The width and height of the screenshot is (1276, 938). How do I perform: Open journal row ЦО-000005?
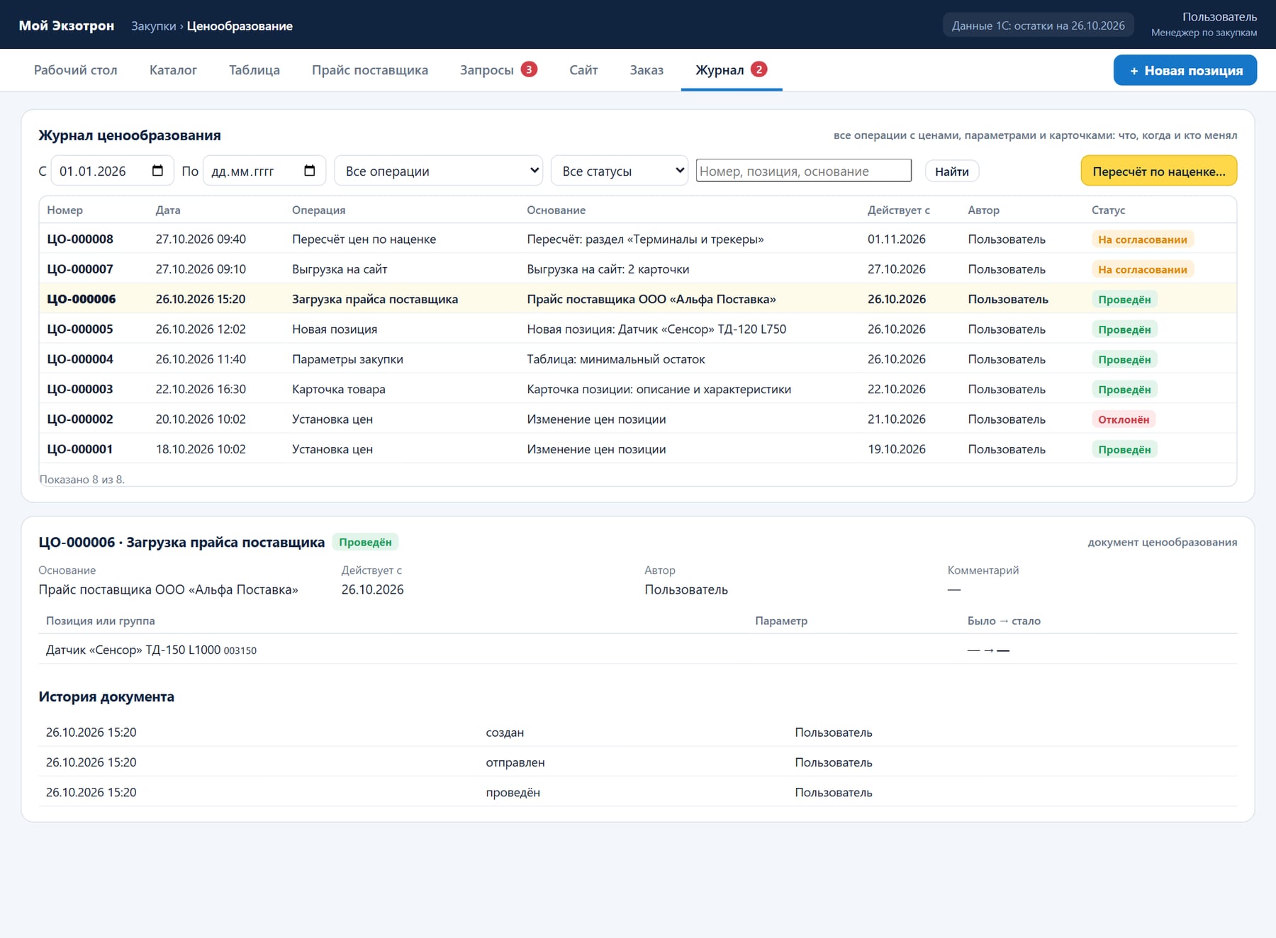(x=638, y=329)
